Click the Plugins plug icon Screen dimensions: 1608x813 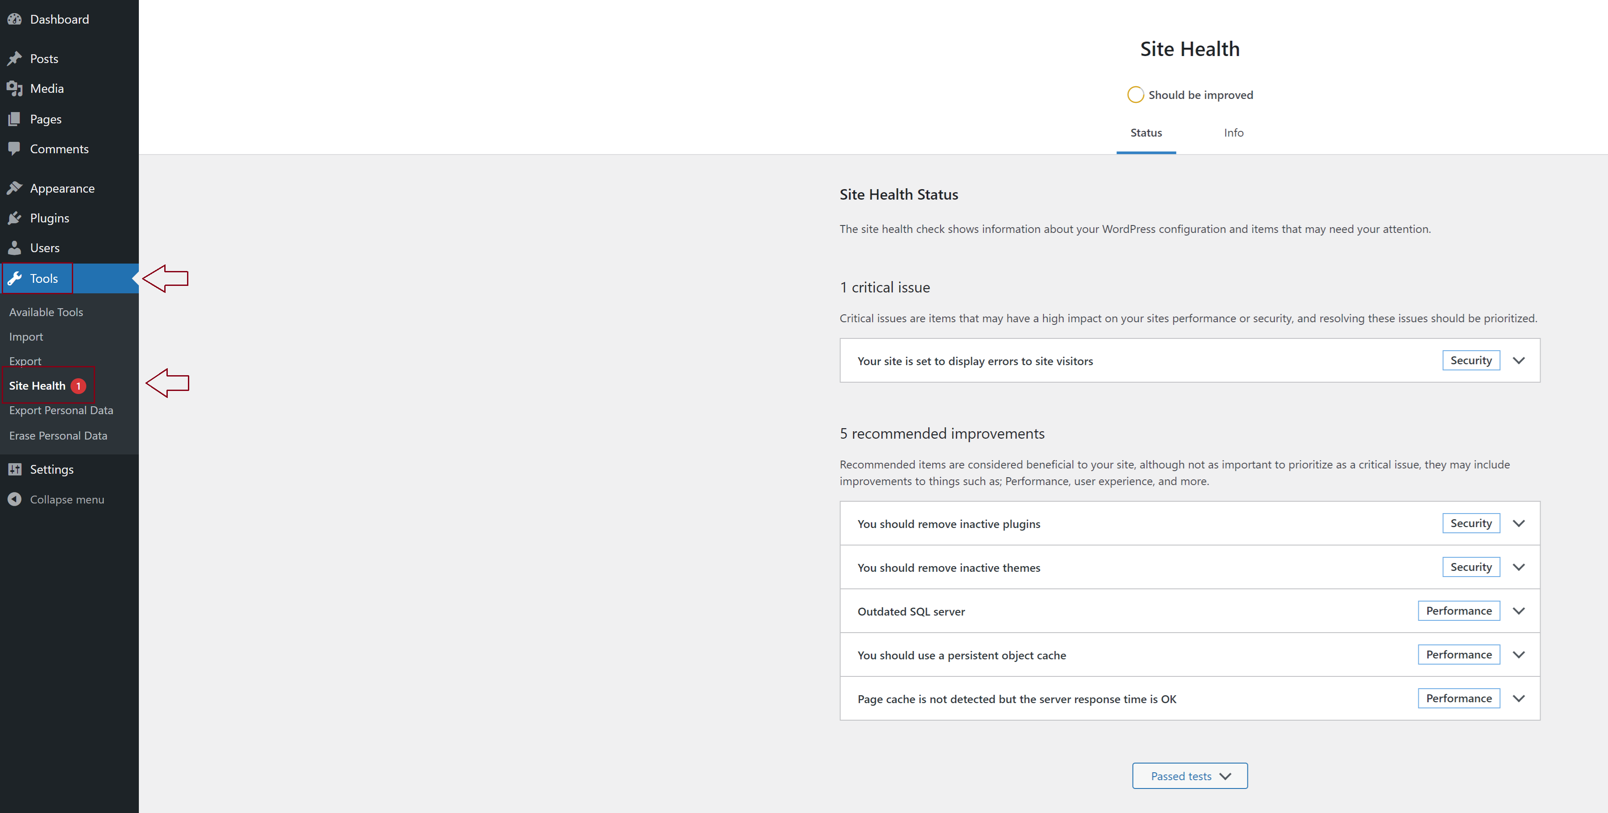point(14,218)
